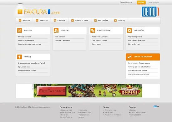Open Списък с клиенти link
Image resolution: width=172 pixels, height=122 pixels.
click(63, 40)
